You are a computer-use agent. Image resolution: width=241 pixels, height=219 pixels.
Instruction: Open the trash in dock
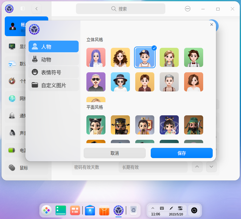[133, 210]
